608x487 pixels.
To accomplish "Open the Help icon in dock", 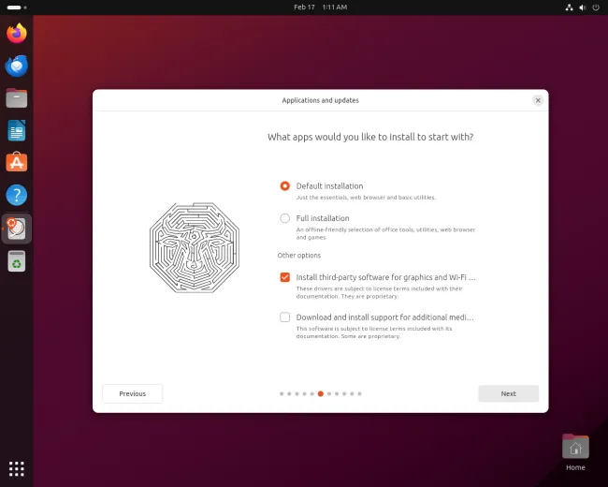I will pos(16,195).
